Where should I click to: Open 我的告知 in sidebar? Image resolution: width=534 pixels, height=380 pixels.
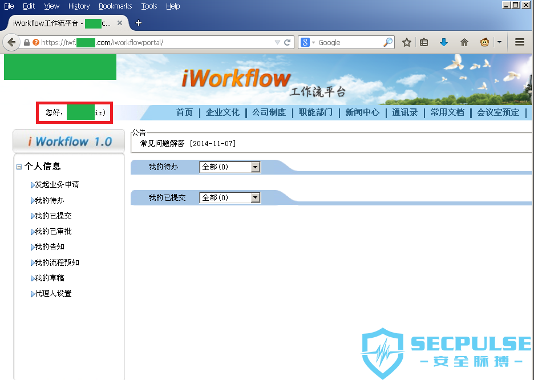(x=49, y=246)
